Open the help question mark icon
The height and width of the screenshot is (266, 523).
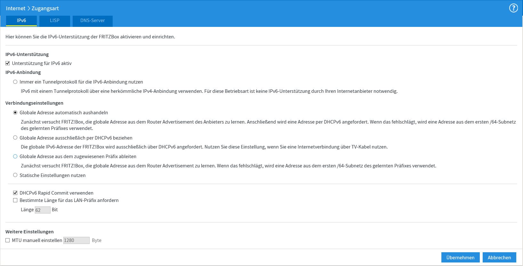513,8
